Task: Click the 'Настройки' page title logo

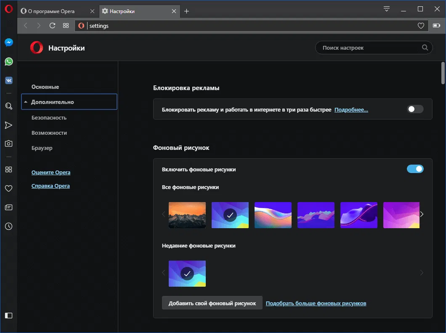Action: (37, 48)
